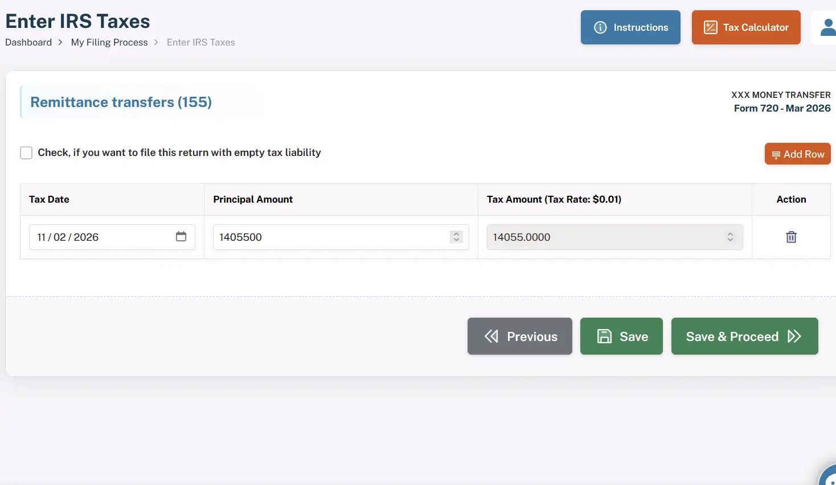Click the Save button
836x485 pixels.
pyautogui.click(x=621, y=336)
